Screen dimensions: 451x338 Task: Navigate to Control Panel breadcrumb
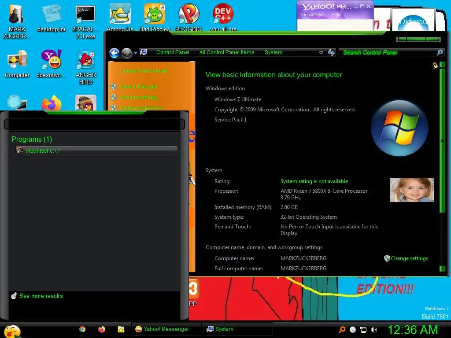[x=173, y=52]
